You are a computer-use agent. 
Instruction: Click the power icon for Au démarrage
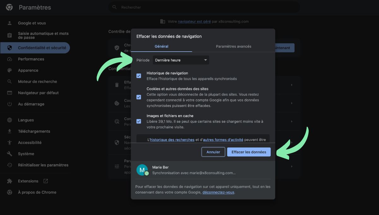[x=9, y=104]
